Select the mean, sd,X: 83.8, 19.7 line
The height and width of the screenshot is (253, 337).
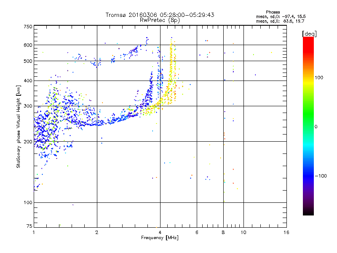pyautogui.click(x=280, y=21)
